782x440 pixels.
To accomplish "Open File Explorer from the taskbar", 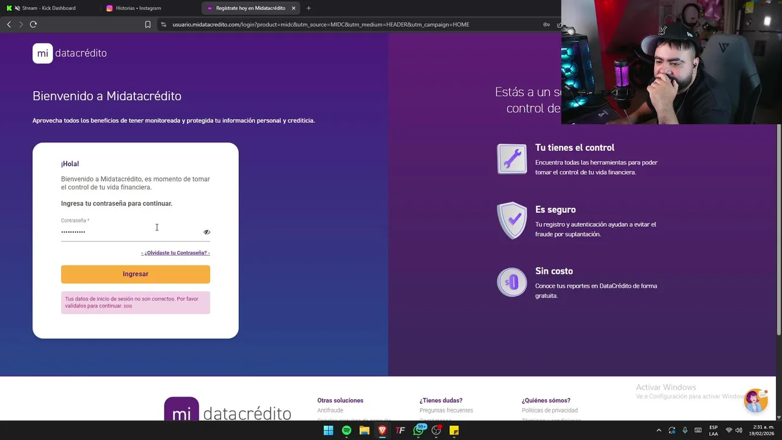I will [x=364, y=430].
